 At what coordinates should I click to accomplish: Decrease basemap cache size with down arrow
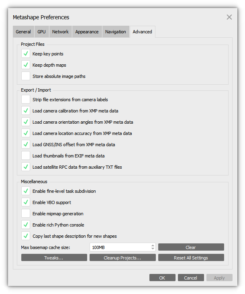pos(153,249)
